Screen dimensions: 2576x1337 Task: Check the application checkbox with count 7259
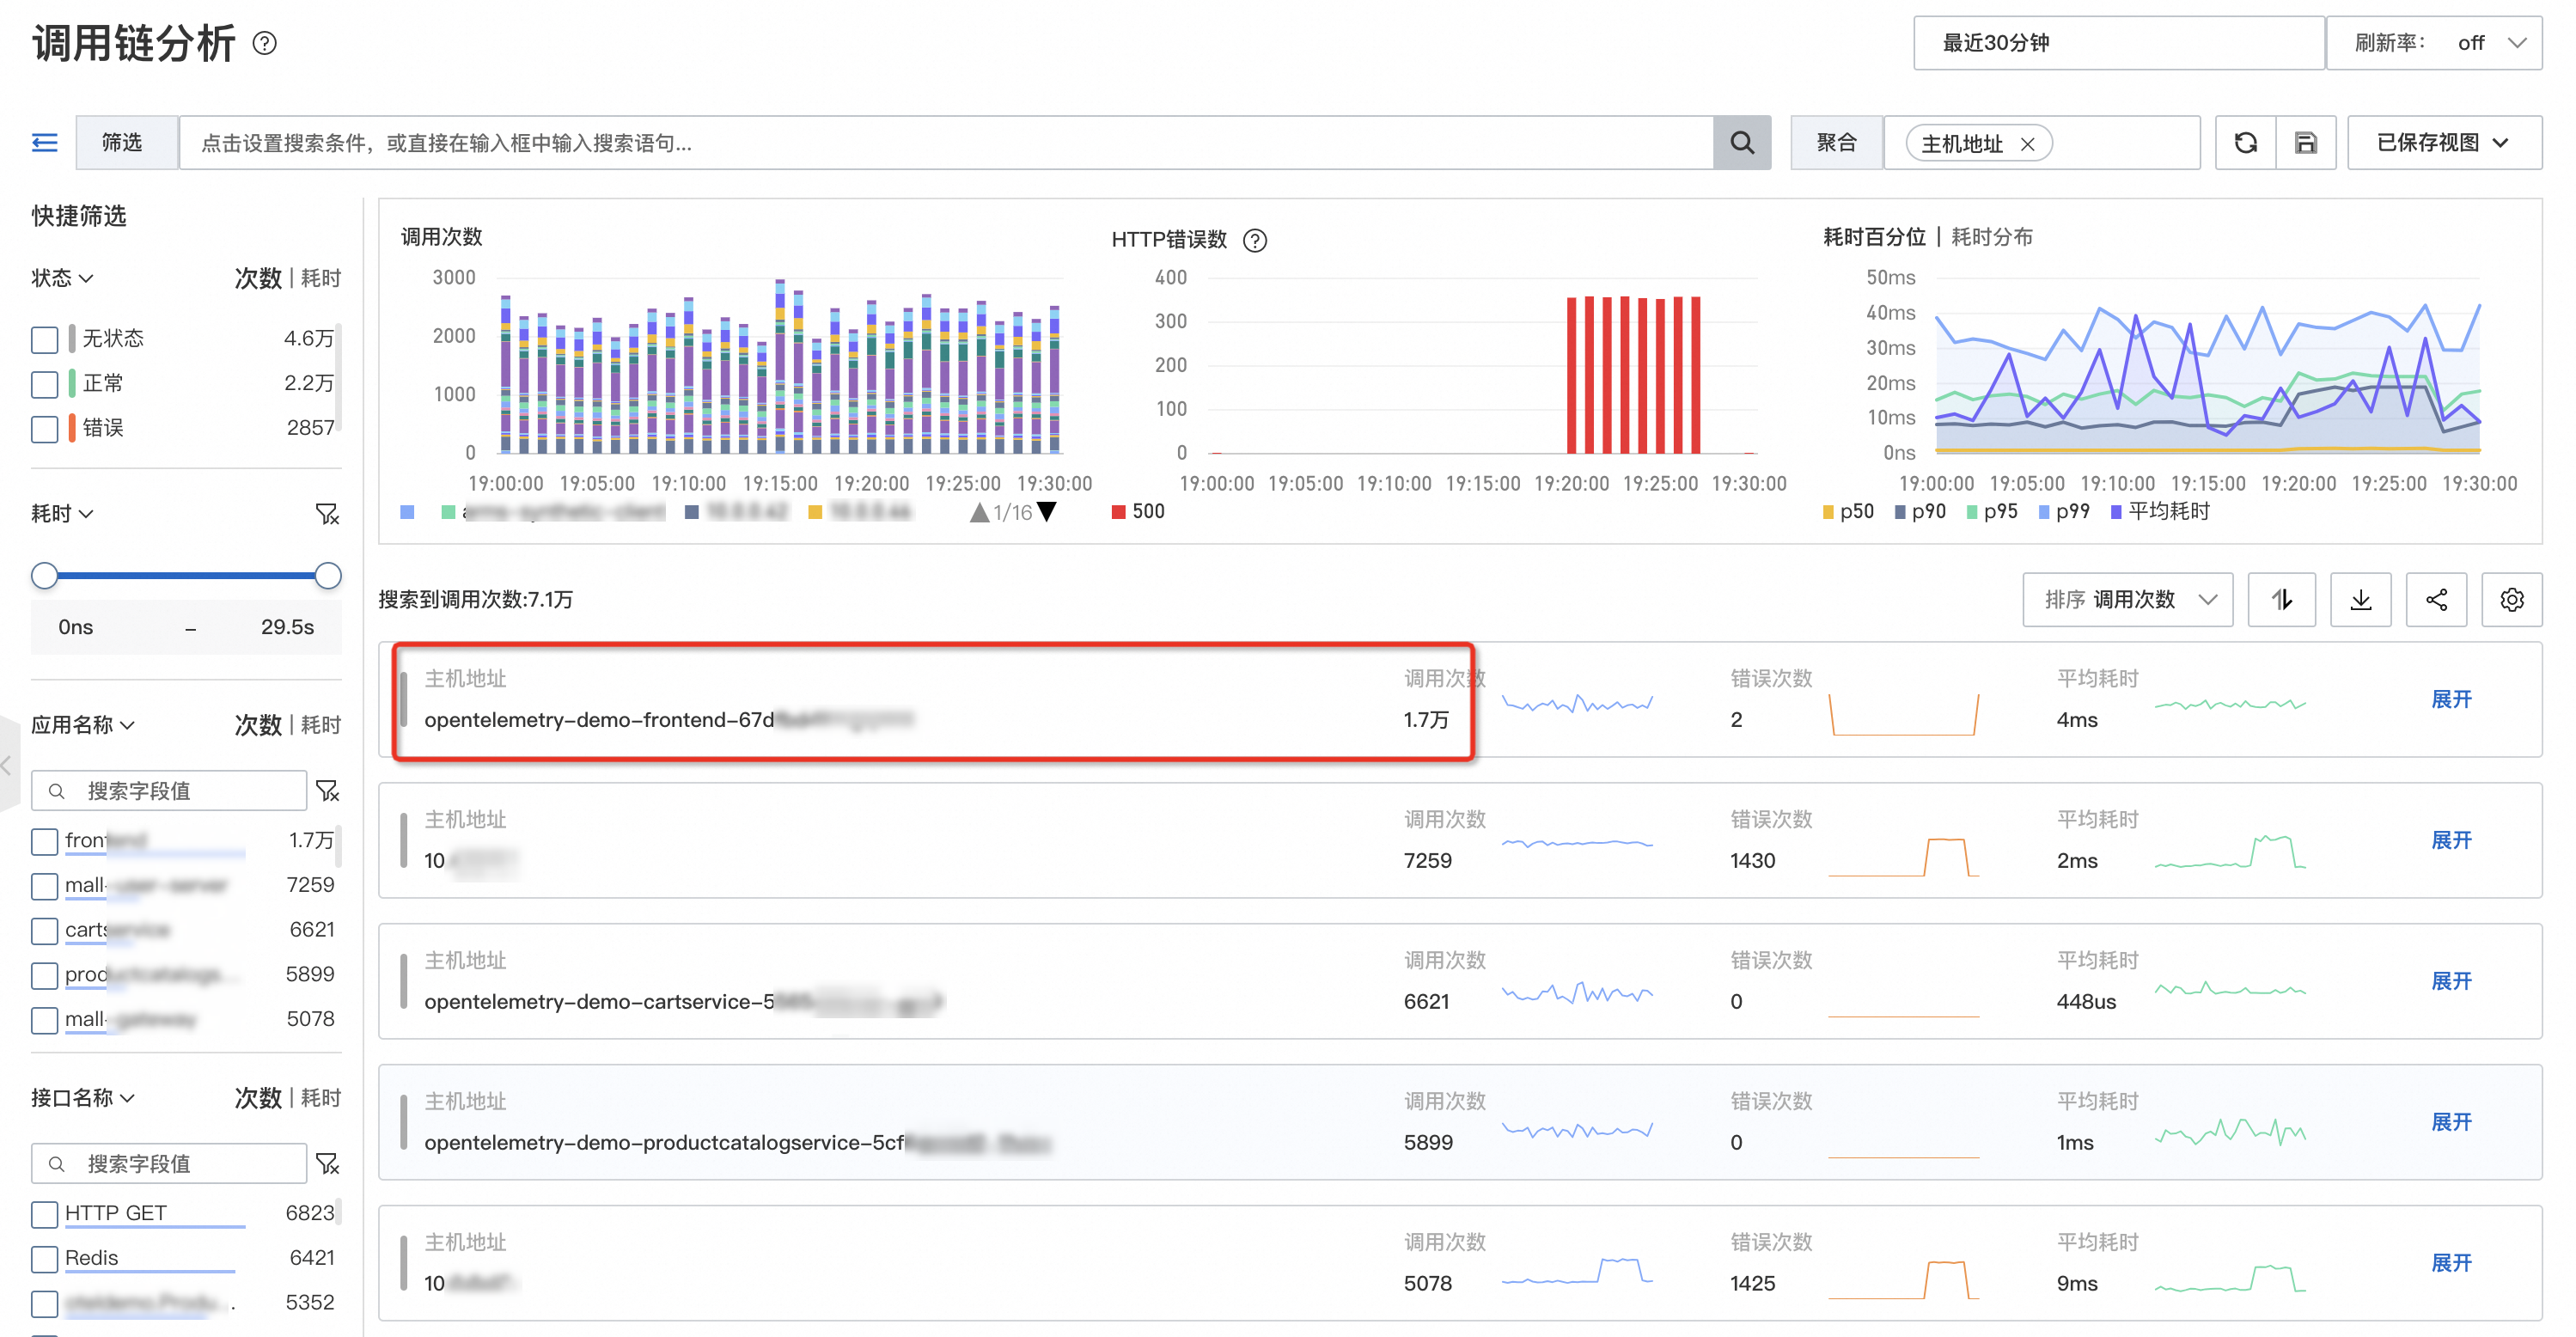coord(44,886)
